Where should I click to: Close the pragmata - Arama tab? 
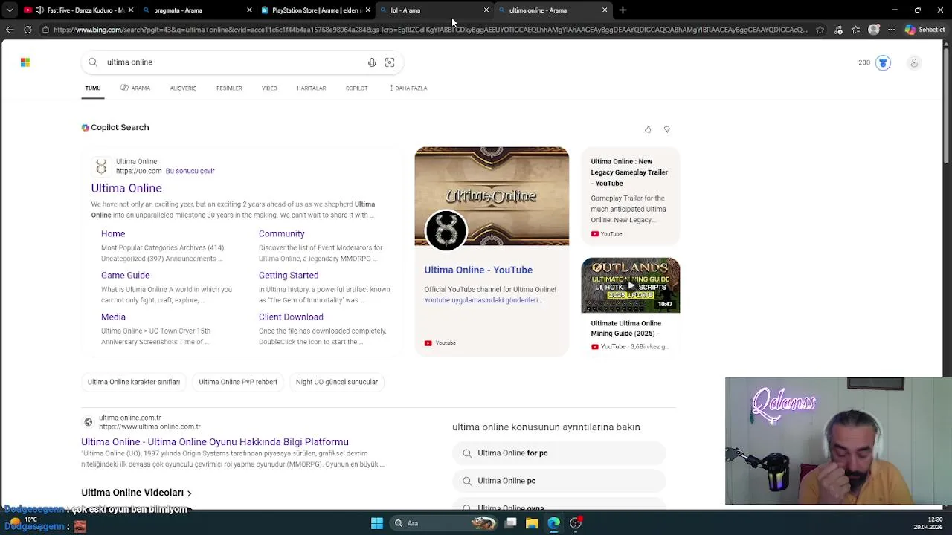(x=249, y=10)
